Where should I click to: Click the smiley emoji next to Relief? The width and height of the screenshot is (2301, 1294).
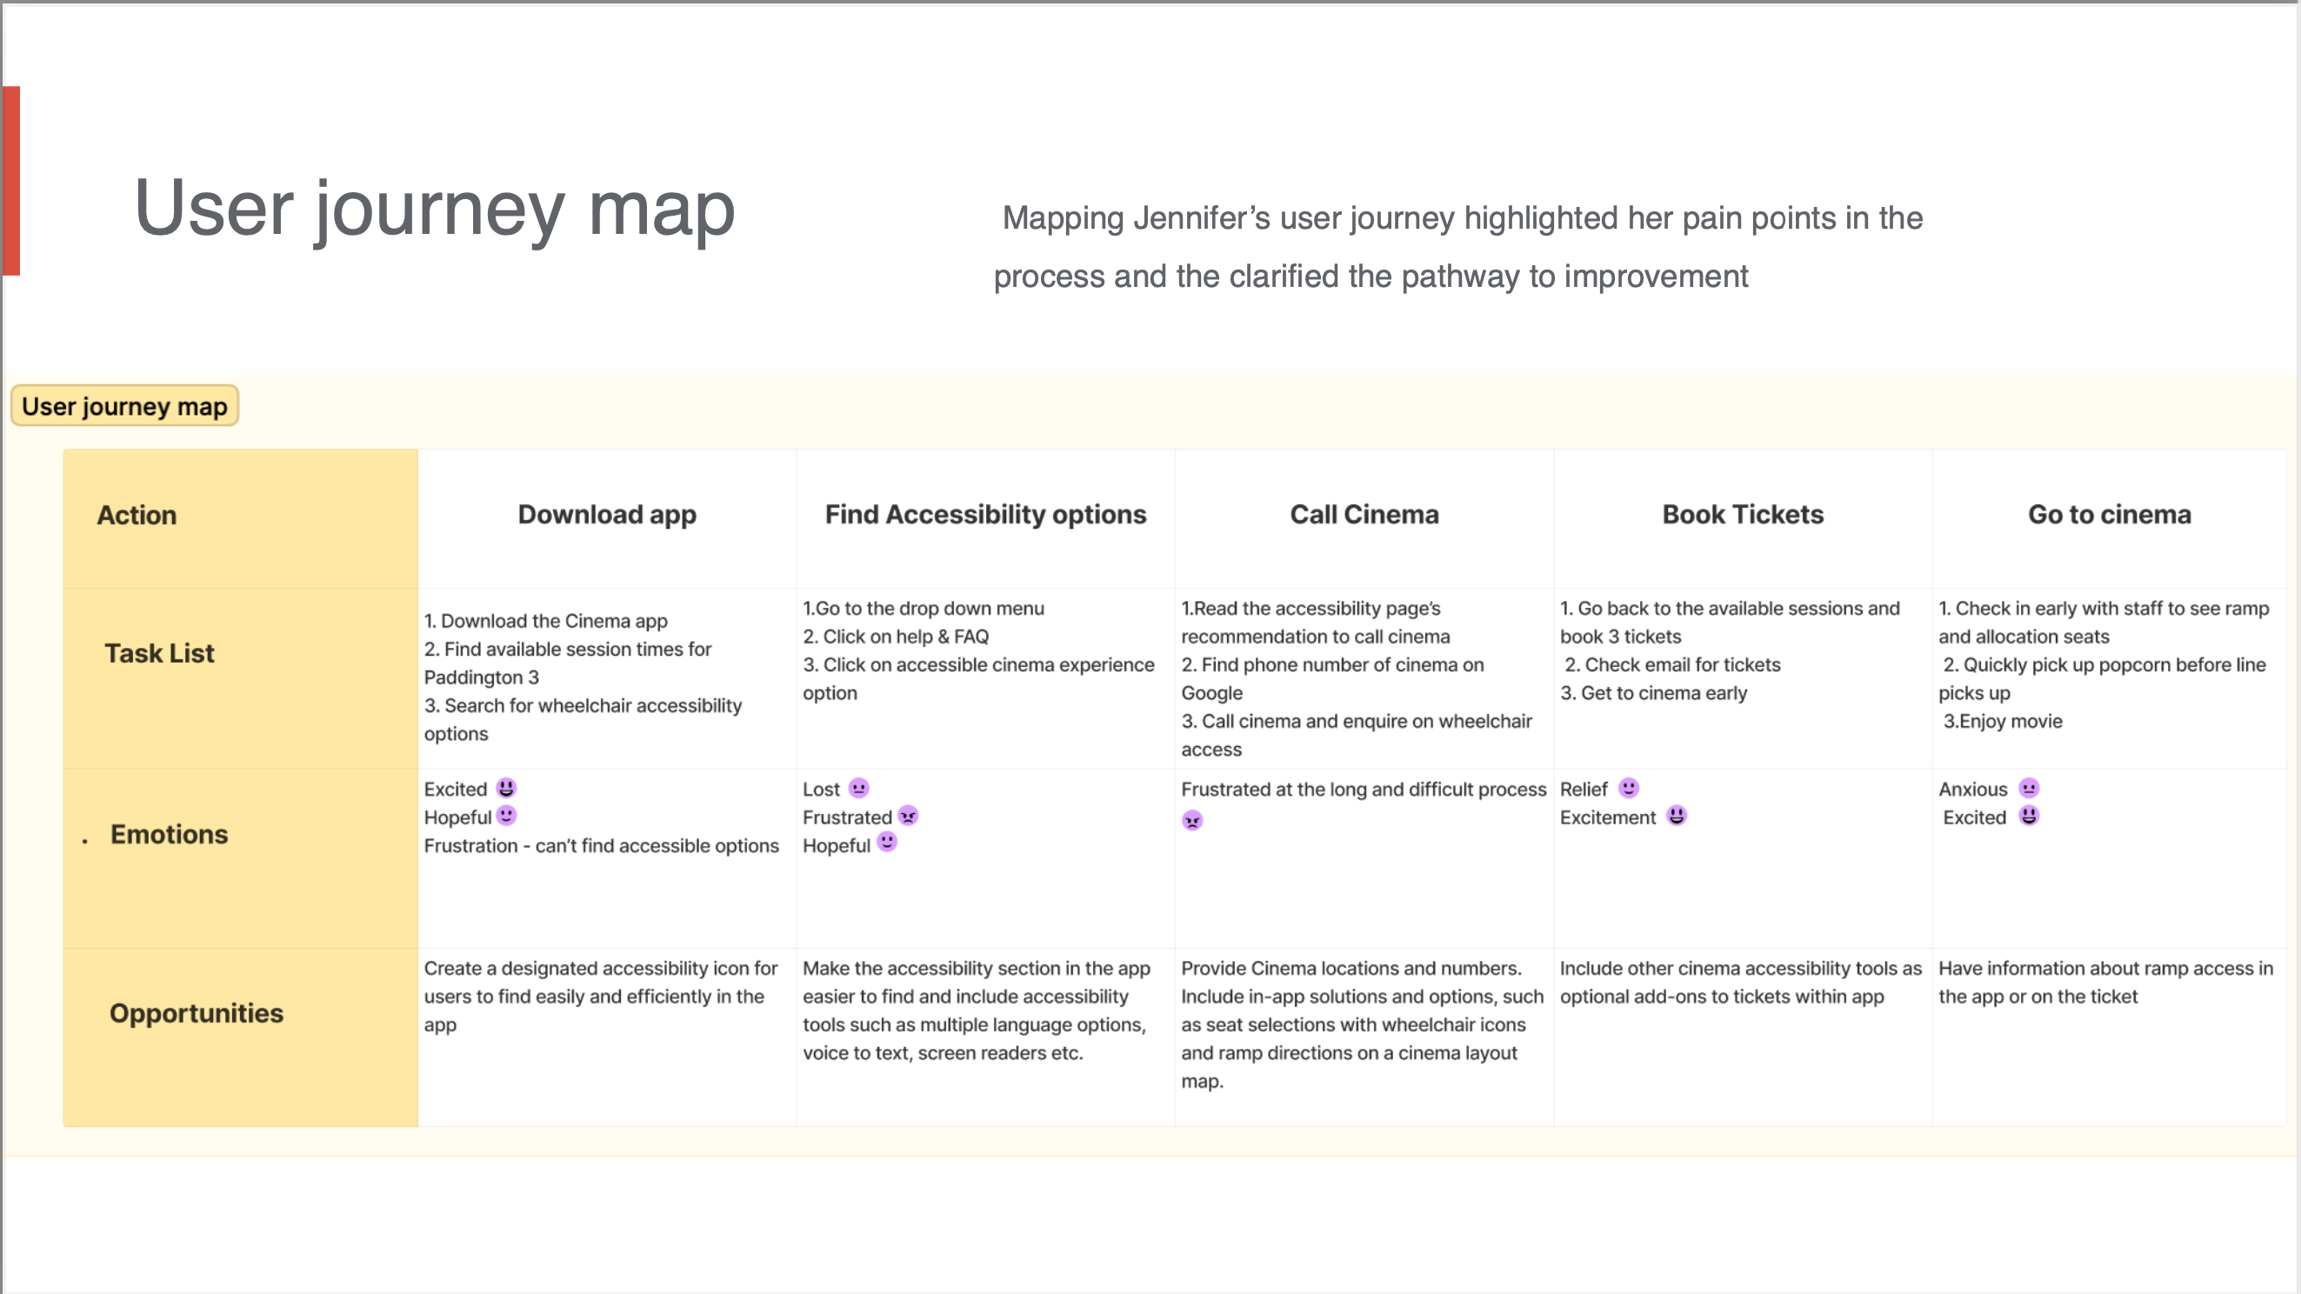pos(1629,788)
